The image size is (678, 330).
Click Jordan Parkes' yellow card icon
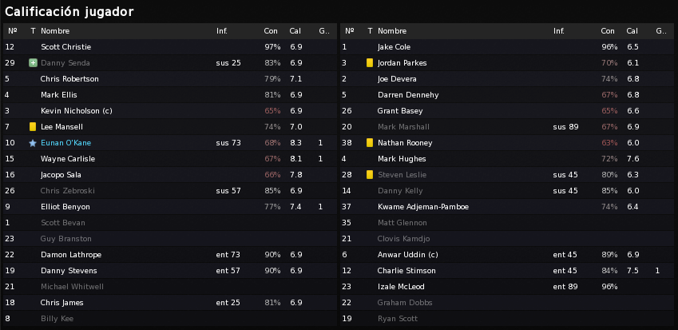tap(370, 62)
